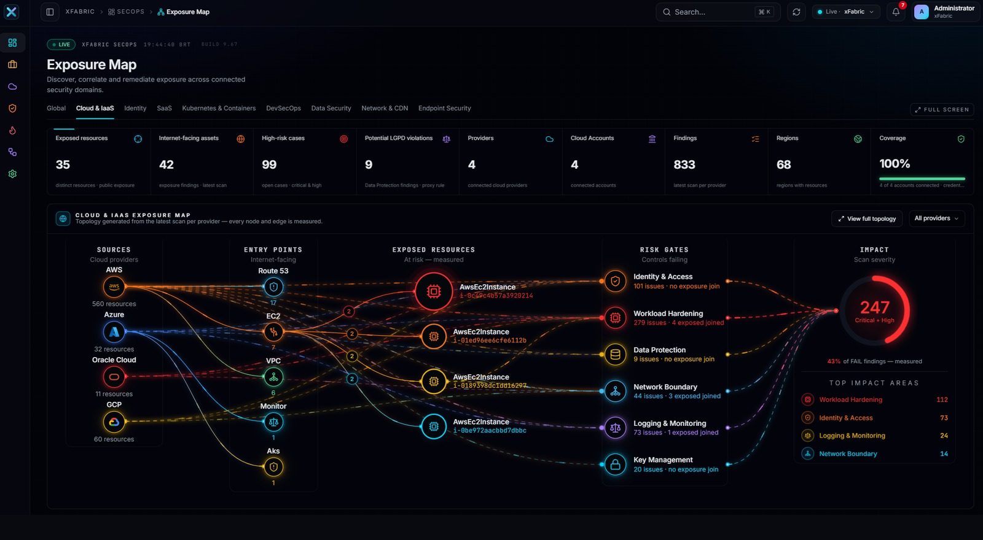
Task: Select the VPC entry point node
Action: click(273, 377)
